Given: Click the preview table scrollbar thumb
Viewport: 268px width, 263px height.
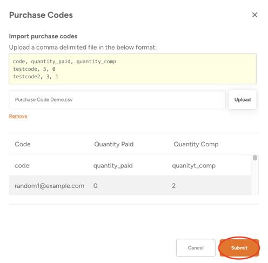Looking at the screenshot, I should point(255,158).
